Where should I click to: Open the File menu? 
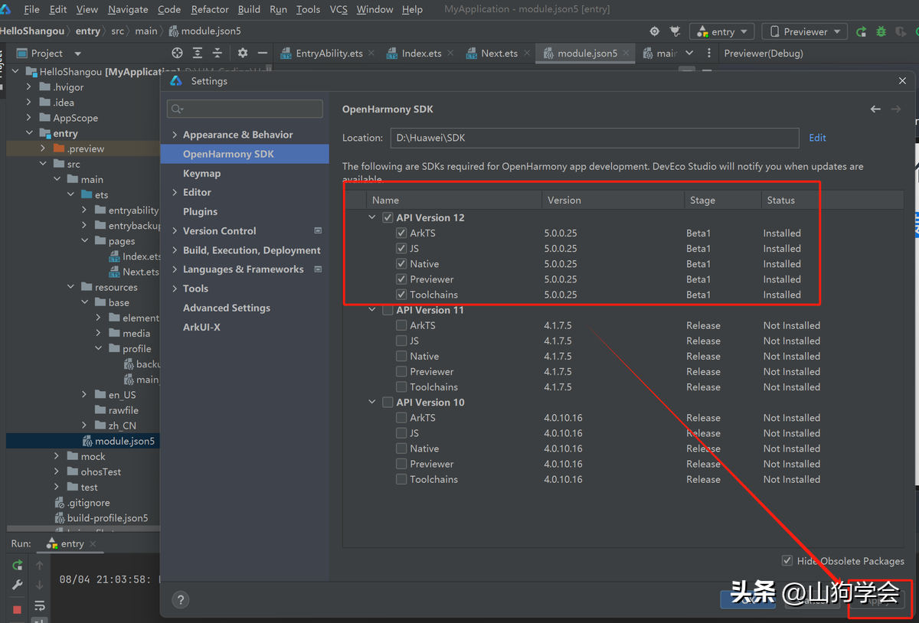[x=31, y=9]
